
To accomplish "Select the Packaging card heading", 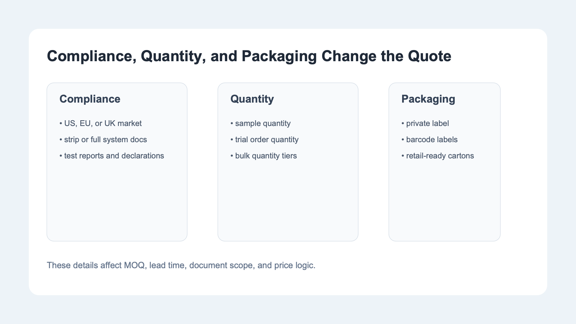I will [x=428, y=99].
